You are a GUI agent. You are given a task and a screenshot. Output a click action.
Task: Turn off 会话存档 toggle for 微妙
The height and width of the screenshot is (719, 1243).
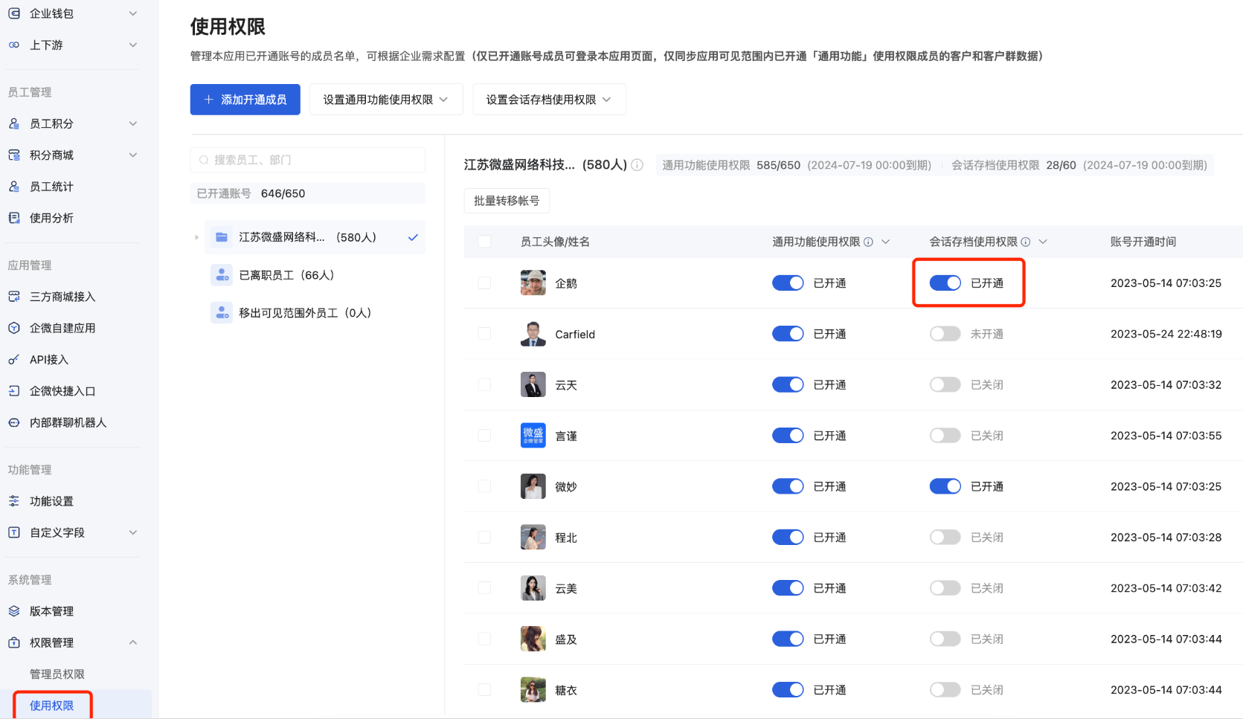[945, 486]
